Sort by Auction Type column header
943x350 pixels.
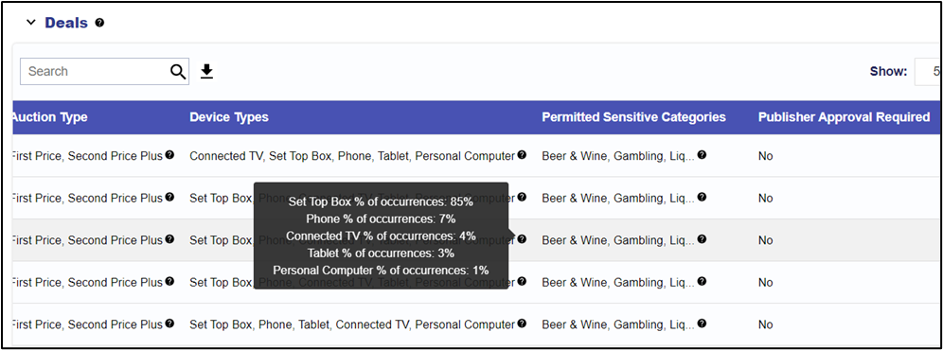[49, 117]
